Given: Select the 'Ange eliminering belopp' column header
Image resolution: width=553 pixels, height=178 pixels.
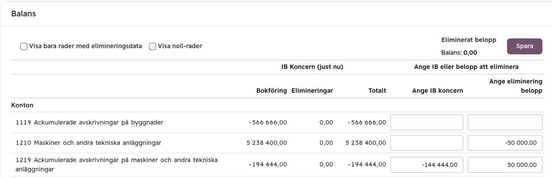Looking at the screenshot, I should [x=516, y=86].
